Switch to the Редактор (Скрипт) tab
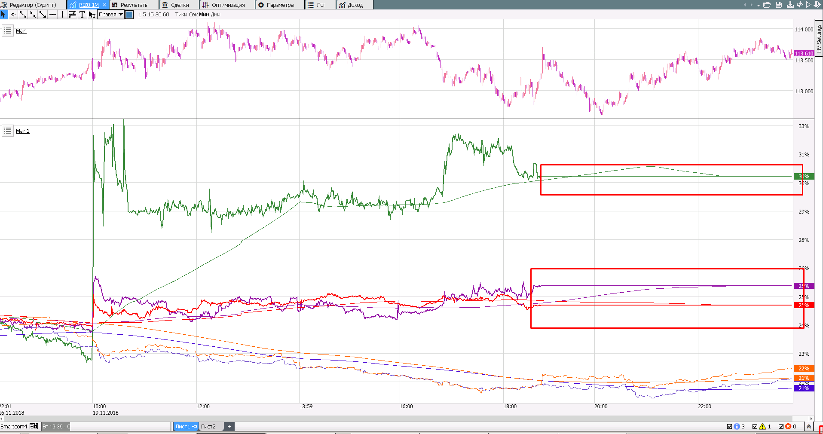 [33, 5]
